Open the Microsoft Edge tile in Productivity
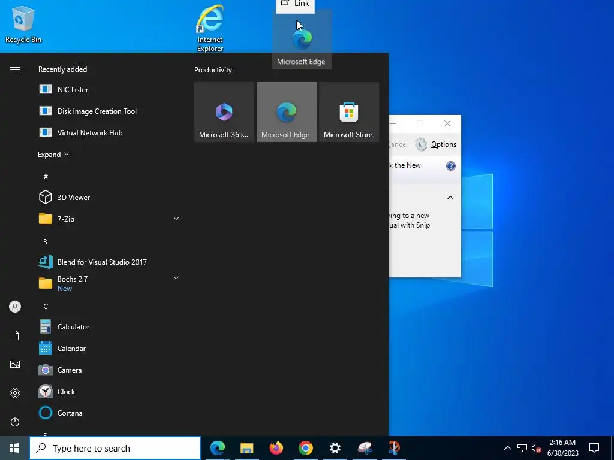Viewport: 614px width, 460px height. coord(287,112)
